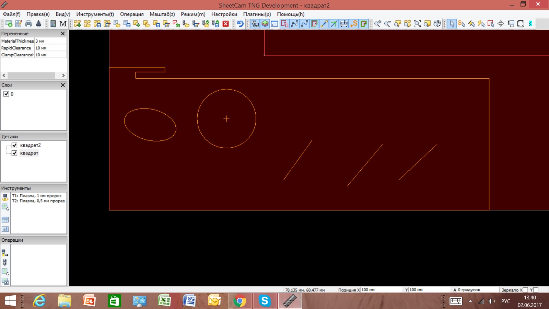549x309 pixels.
Task: Click the Переменные panel horizontal scrollbar
Action: click(x=34, y=75)
